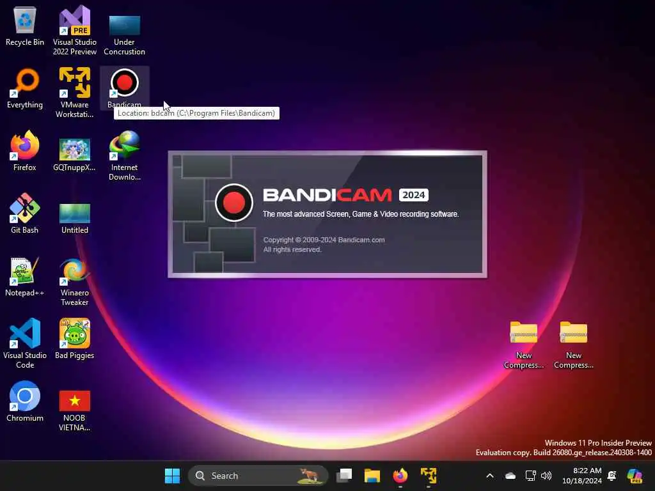Image resolution: width=655 pixels, height=491 pixels.
Task: Open the Notepad++ desktop shortcut
Action: coord(25,276)
